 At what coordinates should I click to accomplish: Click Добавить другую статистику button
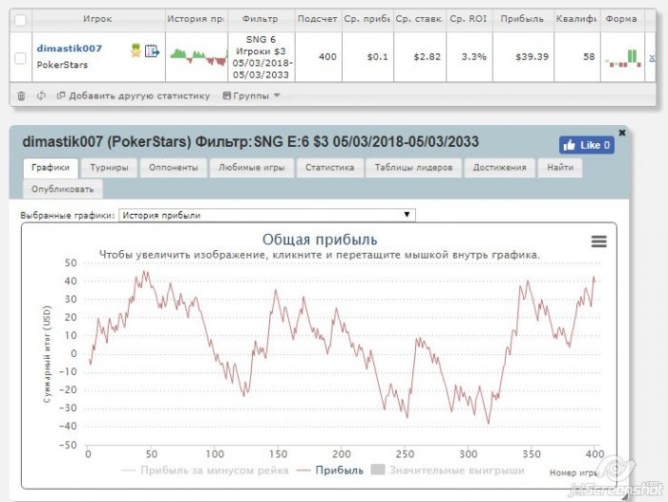pyautogui.click(x=134, y=95)
